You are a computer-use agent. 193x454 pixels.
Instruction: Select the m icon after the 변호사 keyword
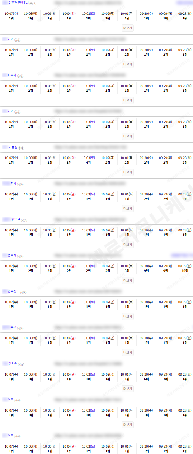coord(19,256)
